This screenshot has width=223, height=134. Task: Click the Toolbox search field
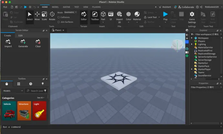(37, 91)
